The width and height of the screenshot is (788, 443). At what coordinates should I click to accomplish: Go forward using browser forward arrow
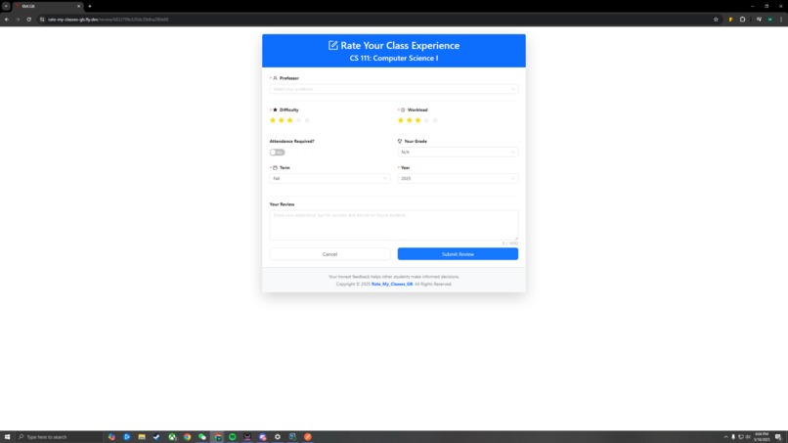pyautogui.click(x=18, y=20)
